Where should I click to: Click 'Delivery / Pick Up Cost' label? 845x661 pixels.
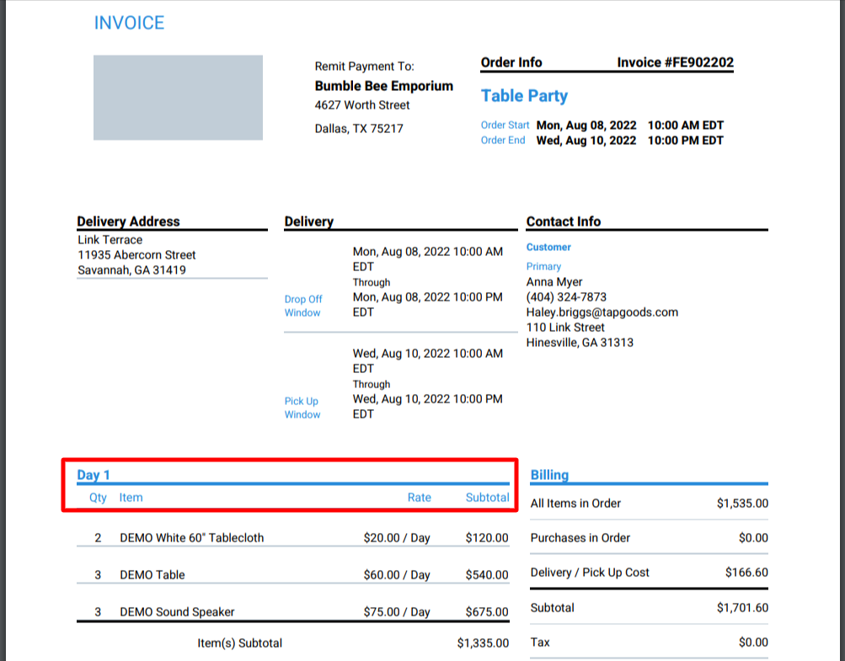[590, 572]
